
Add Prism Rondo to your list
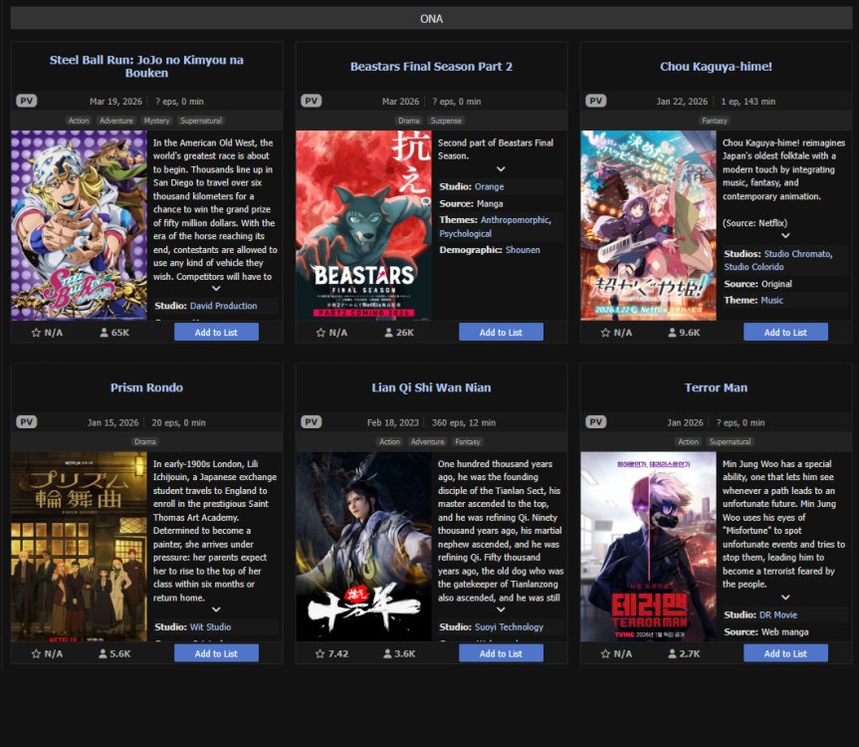coord(216,653)
